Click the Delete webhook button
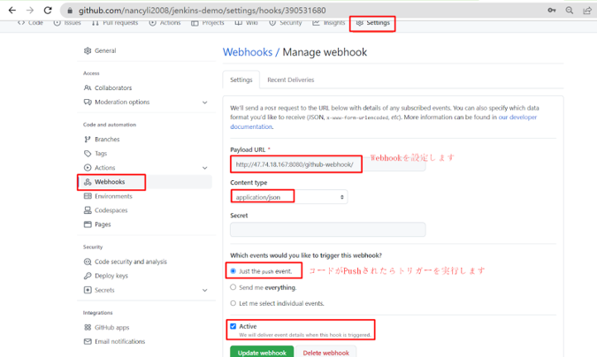 pyautogui.click(x=325, y=352)
